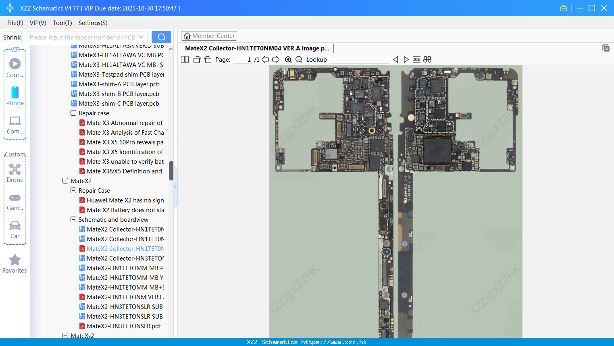614x346 pixels.
Task: Open MateX2 Collector-HN3TETO file
Action: click(x=121, y=258)
